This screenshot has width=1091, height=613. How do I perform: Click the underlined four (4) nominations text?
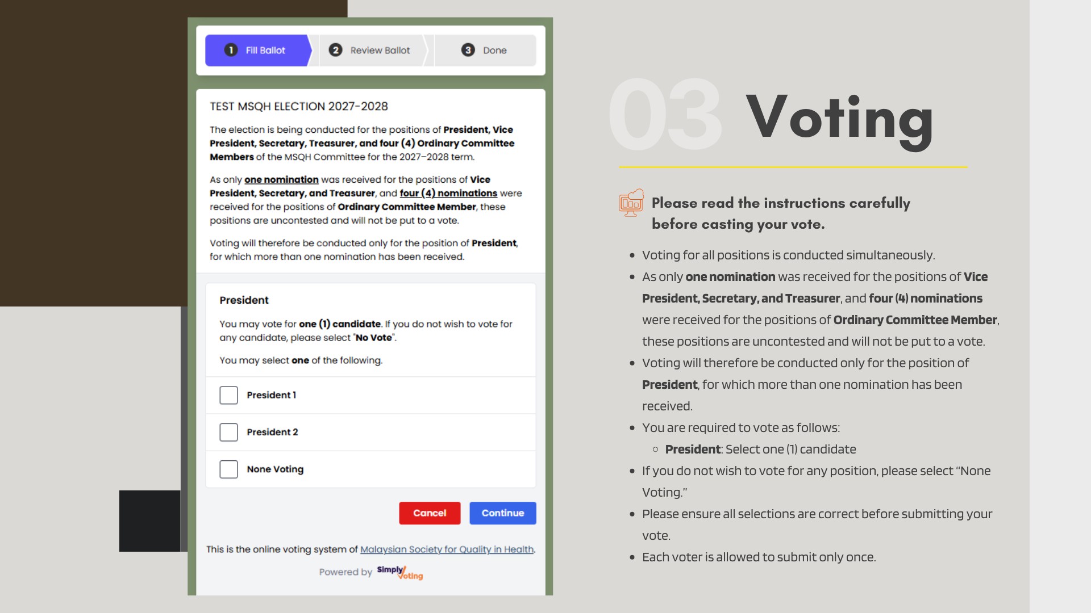[448, 193]
